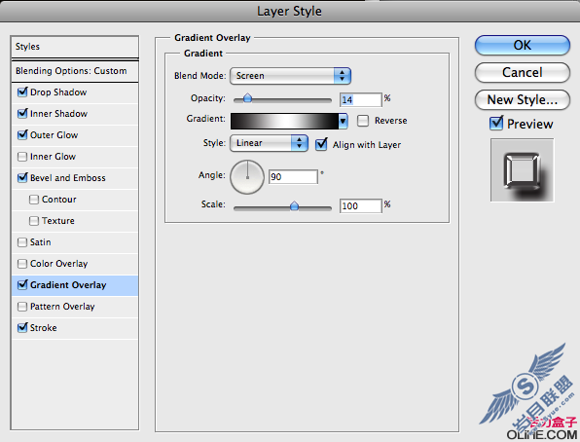Viewport: 580px width, 442px height.
Task: Toggle Align with Layer checkbox
Action: point(321,144)
